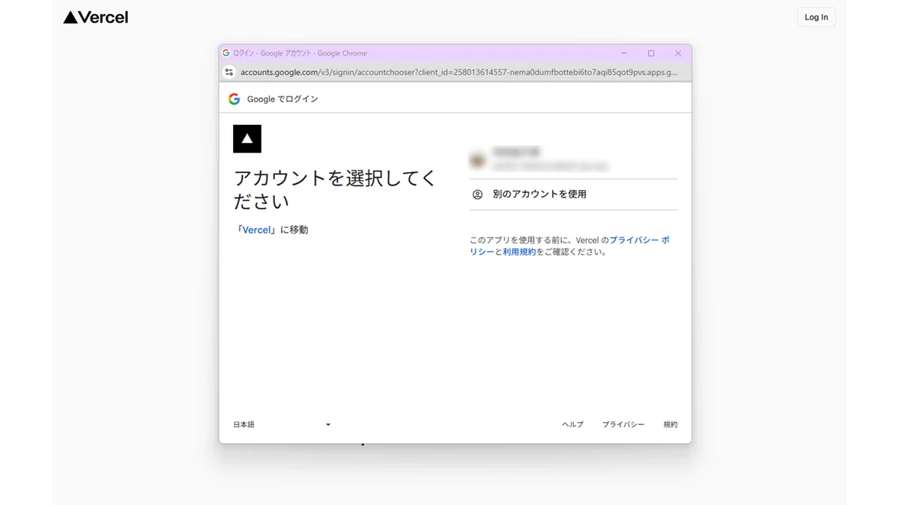Click the 規約 footer link
Screen dimensions: 899x505
671,424
